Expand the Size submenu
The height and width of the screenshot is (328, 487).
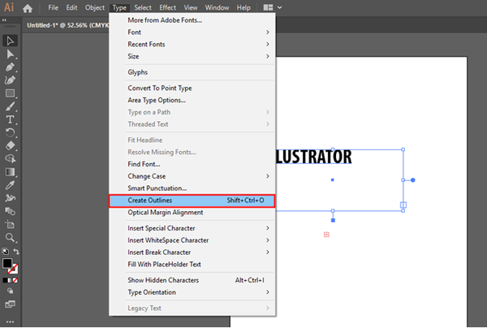pos(192,57)
